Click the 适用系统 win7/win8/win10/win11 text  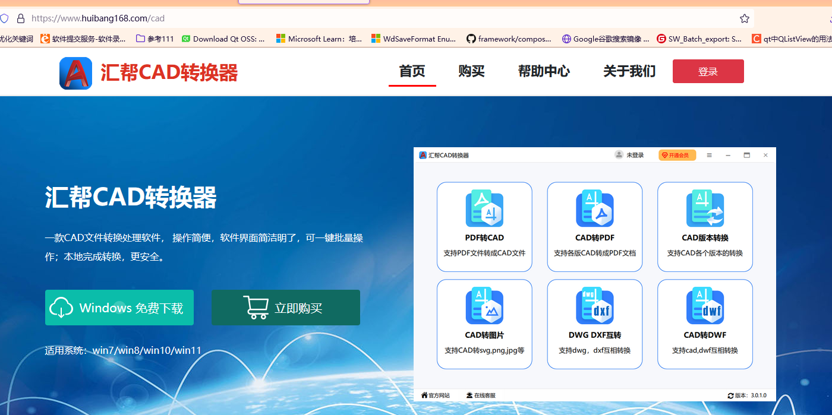[x=123, y=350]
